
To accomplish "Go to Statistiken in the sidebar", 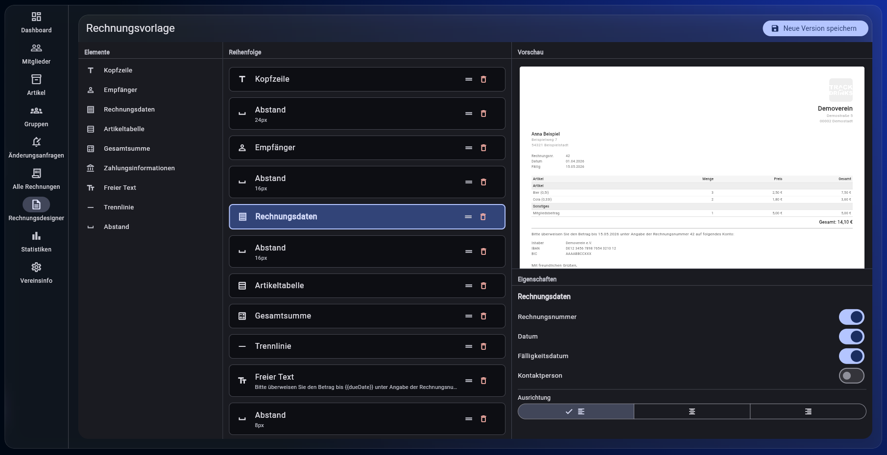I will pyautogui.click(x=36, y=242).
